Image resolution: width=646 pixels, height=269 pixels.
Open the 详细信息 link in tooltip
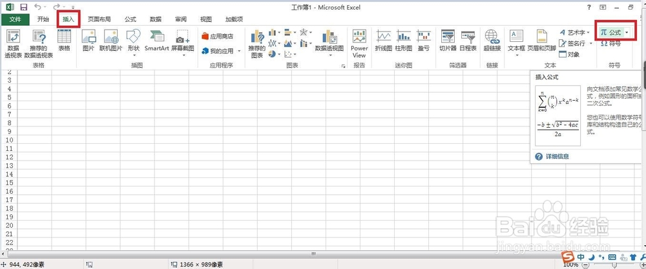557,156
